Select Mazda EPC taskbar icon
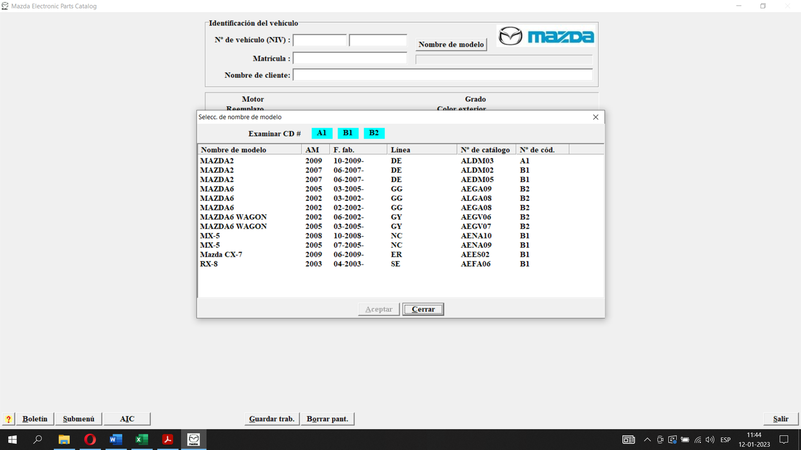The height and width of the screenshot is (450, 801). point(193,439)
